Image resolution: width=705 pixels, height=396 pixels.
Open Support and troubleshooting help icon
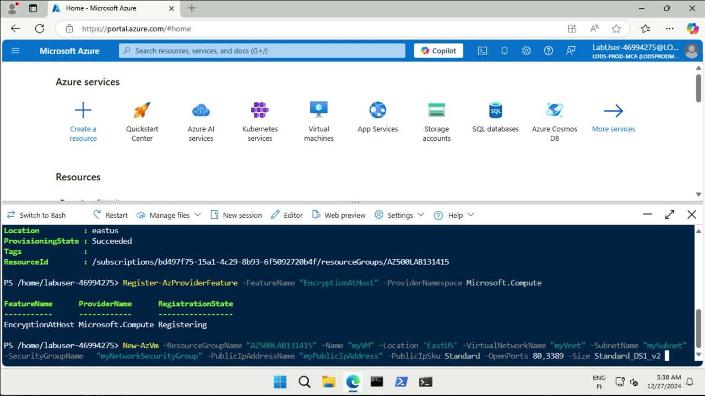click(548, 51)
